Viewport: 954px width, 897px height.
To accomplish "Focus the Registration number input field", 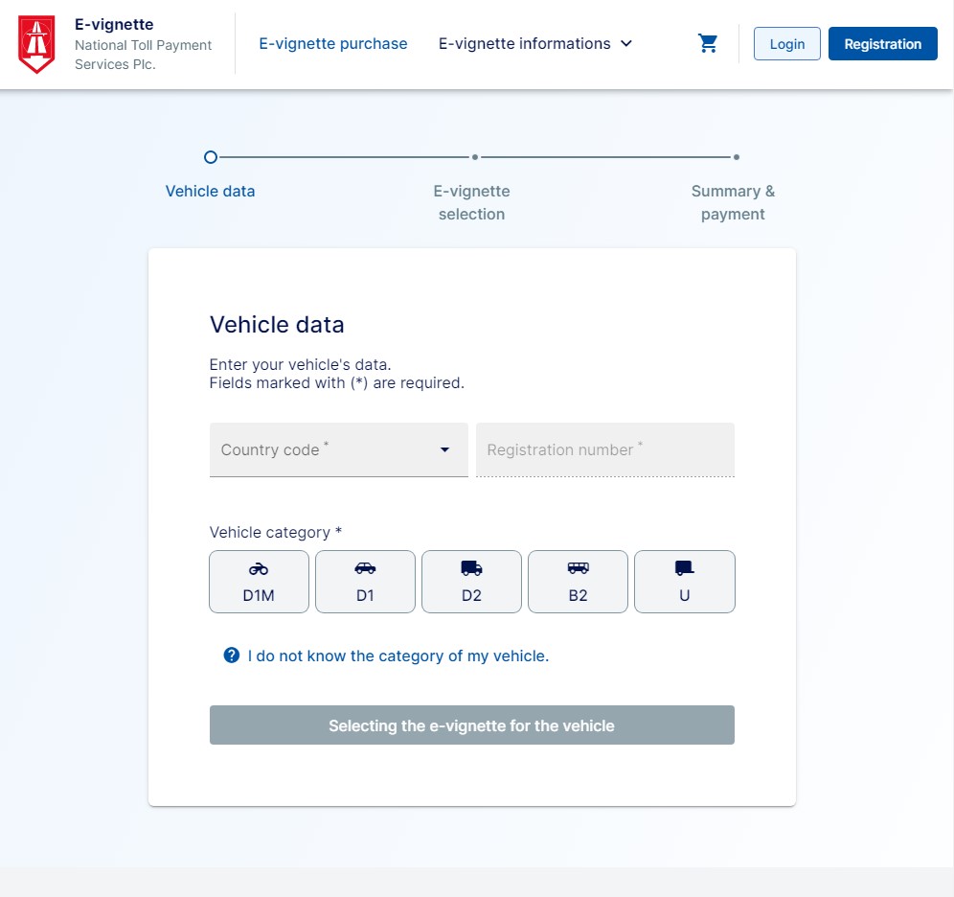I will point(605,449).
